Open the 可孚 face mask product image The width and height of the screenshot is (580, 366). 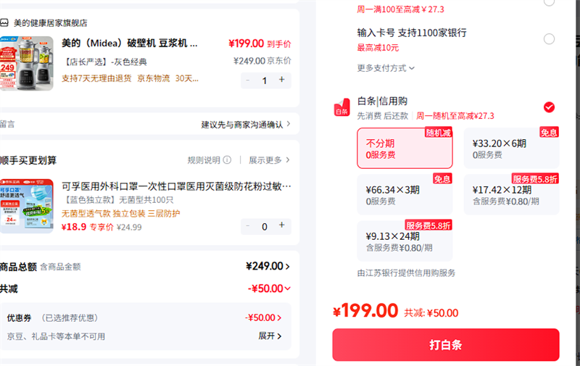pyautogui.click(x=27, y=206)
